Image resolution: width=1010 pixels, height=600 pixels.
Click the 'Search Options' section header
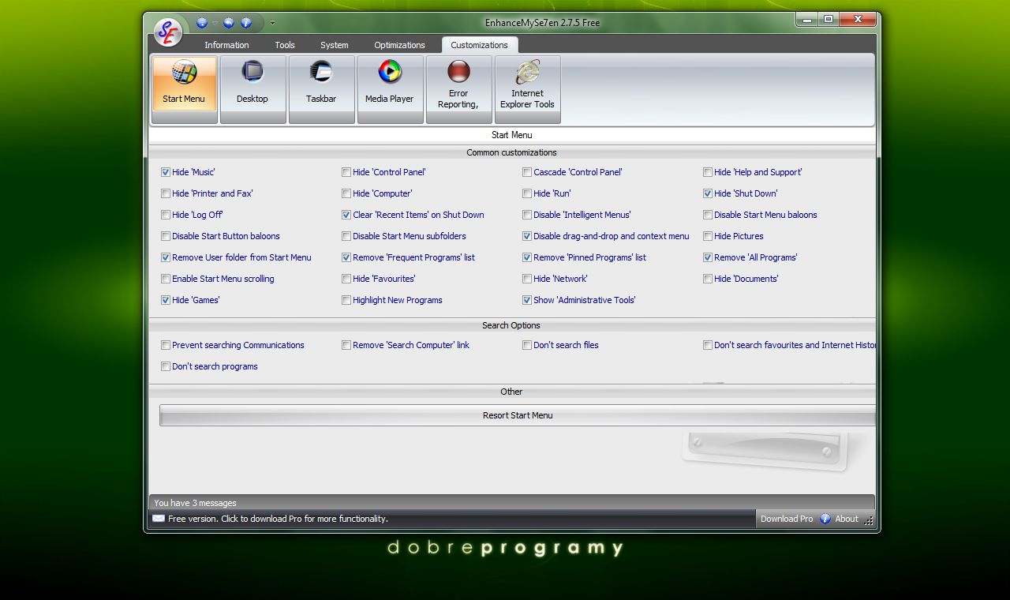511,325
